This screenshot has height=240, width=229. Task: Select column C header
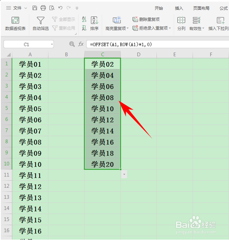103,54
